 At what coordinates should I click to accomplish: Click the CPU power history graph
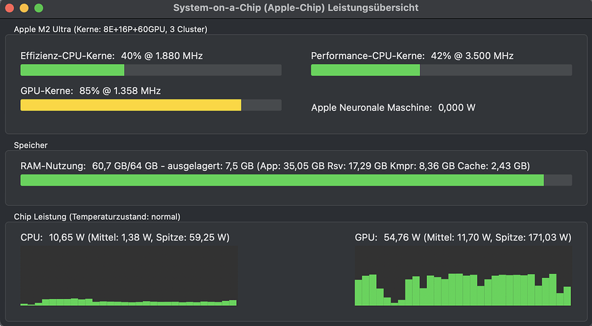point(129,278)
